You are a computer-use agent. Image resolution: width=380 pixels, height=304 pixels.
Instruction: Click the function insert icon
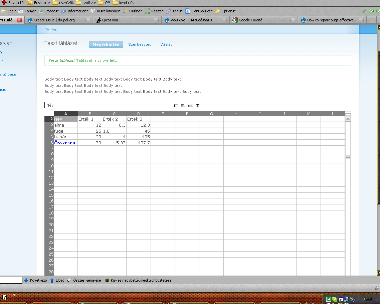coord(176,106)
